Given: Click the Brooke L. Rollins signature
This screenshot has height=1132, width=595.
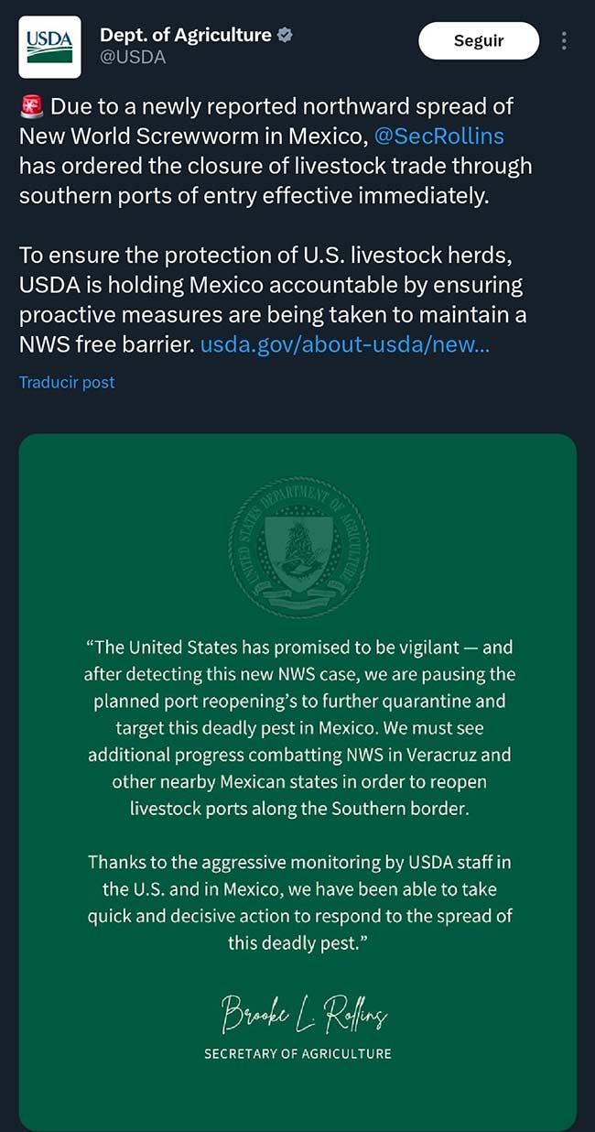Looking at the screenshot, I should [x=304, y=1013].
